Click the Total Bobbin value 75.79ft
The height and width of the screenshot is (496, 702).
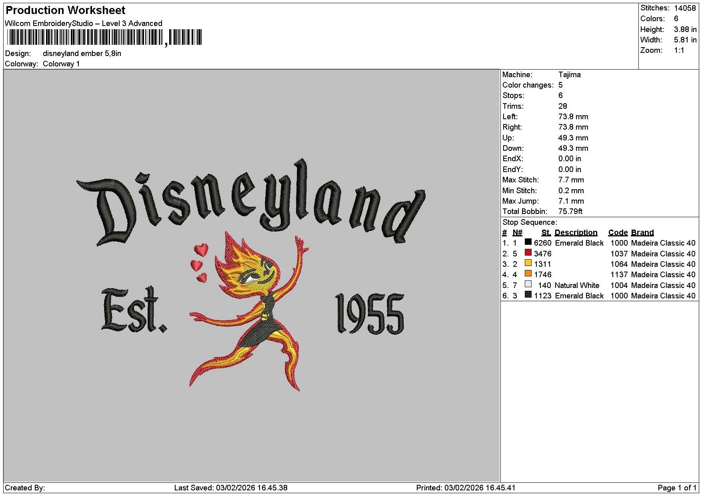pos(570,212)
